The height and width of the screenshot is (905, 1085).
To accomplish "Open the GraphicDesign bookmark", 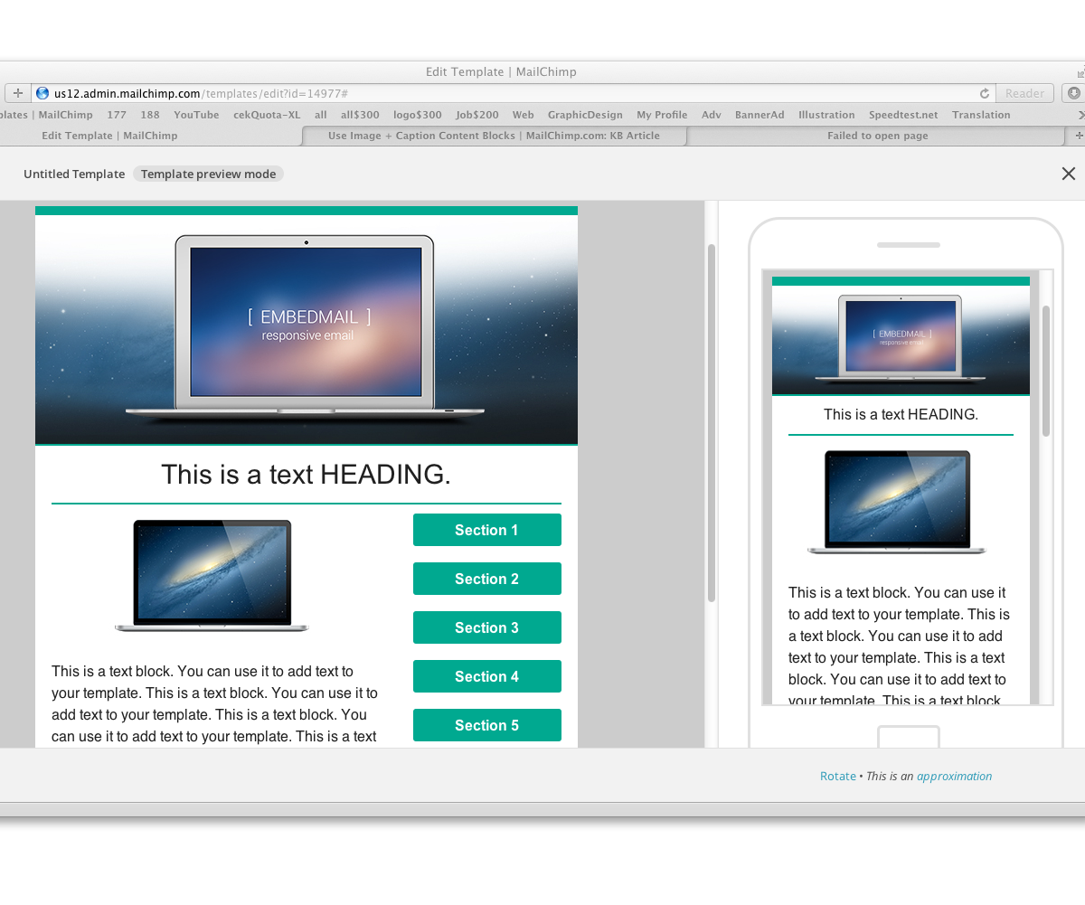I will pyautogui.click(x=585, y=115).
